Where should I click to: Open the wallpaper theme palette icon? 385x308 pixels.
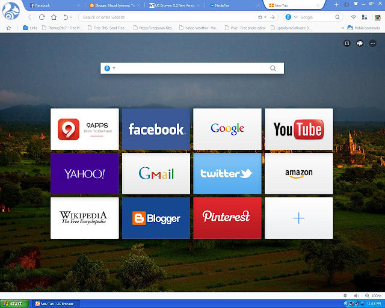pyautogui.click(x=360, y=43)
